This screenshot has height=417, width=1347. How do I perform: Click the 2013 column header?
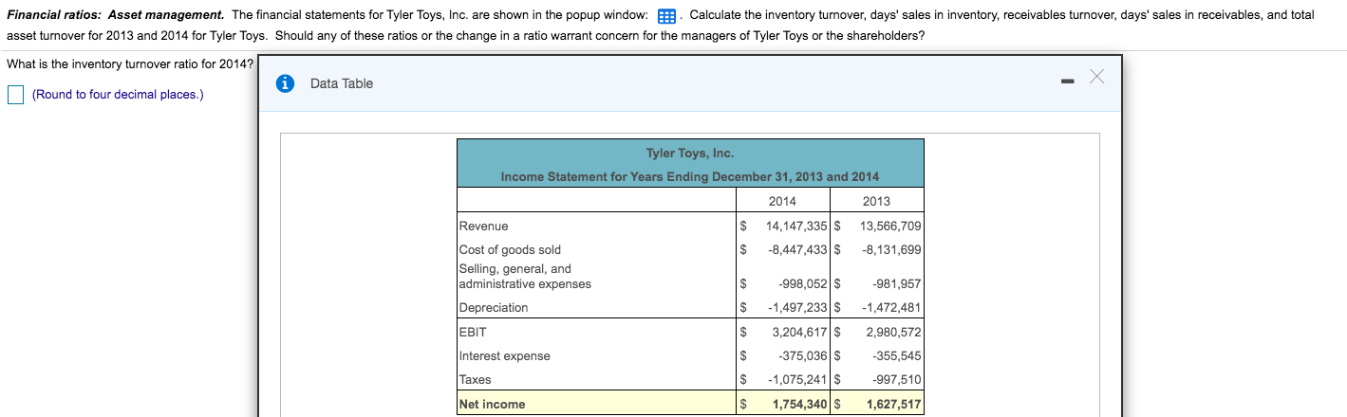coord(876,201)
